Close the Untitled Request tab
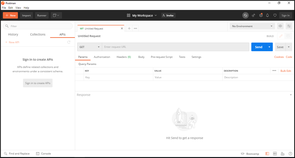 tap(122, 28)
